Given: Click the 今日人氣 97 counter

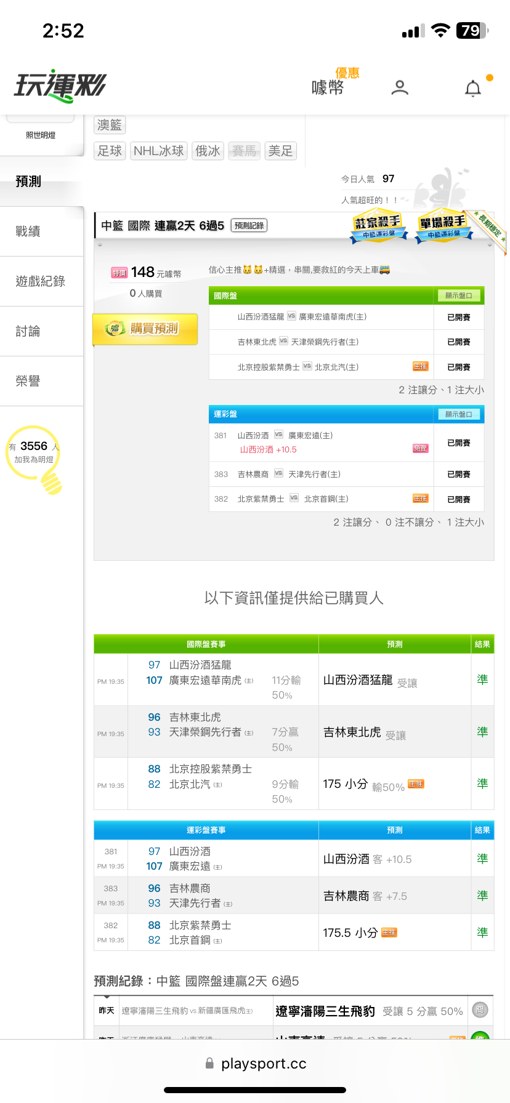Looking at the screenshot, I should click(368, 179).
